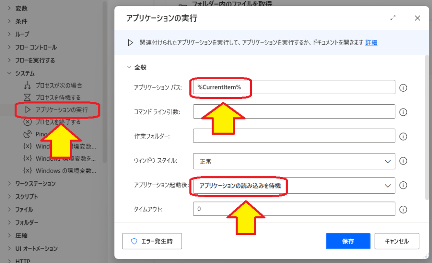Expand the ワークステーション group
The width and height of the screenshot is (432, 263).
coord(9,183)
